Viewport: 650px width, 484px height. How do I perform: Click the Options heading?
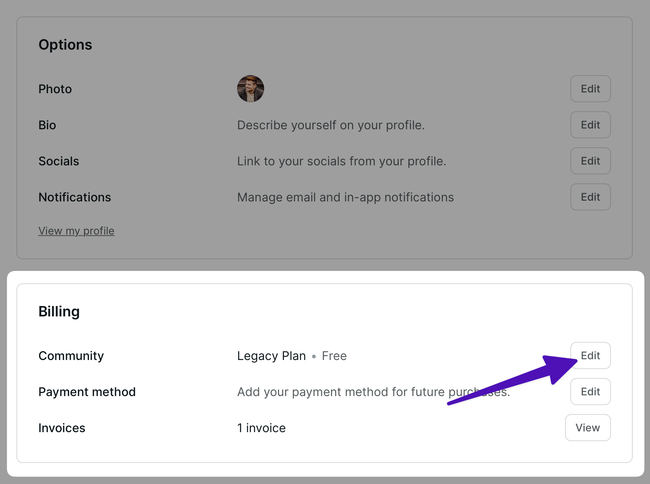point(65,45)
